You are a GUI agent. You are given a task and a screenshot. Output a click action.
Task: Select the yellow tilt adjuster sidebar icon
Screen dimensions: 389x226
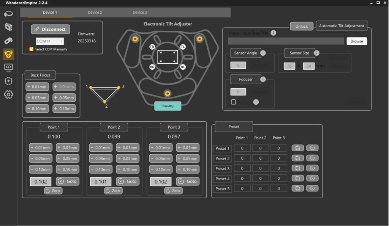click(8, 54)
